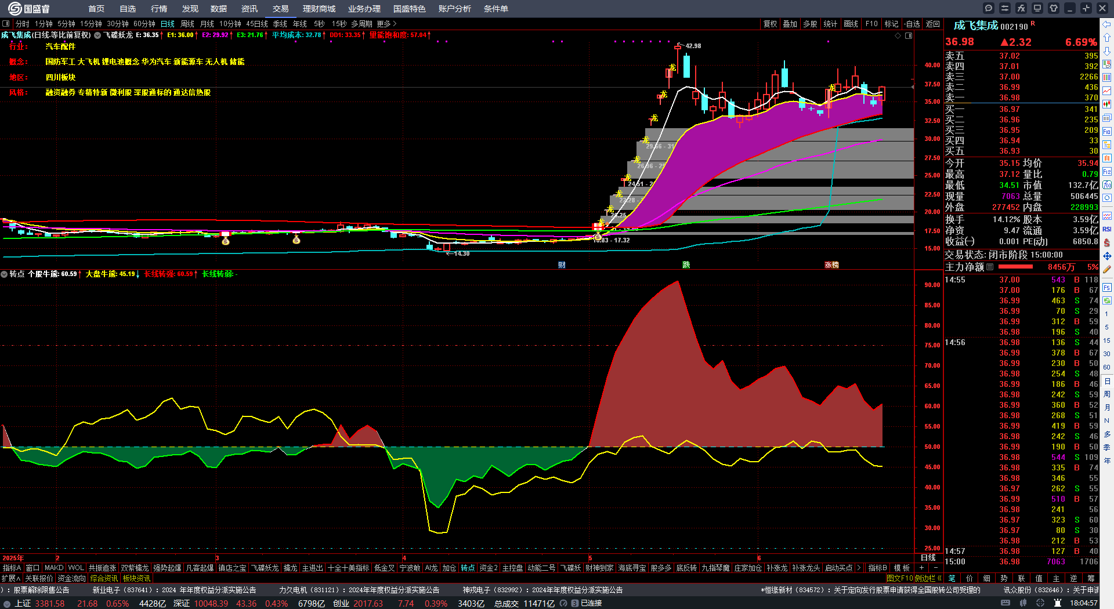Select the MAKD indicator tab
The image size is (1114, 609).
point(54,568)
